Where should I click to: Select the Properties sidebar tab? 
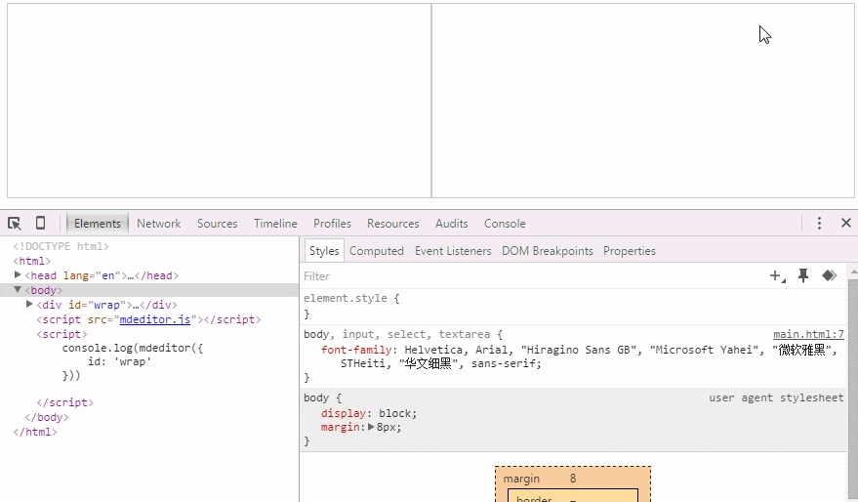[x=630, y=251]
